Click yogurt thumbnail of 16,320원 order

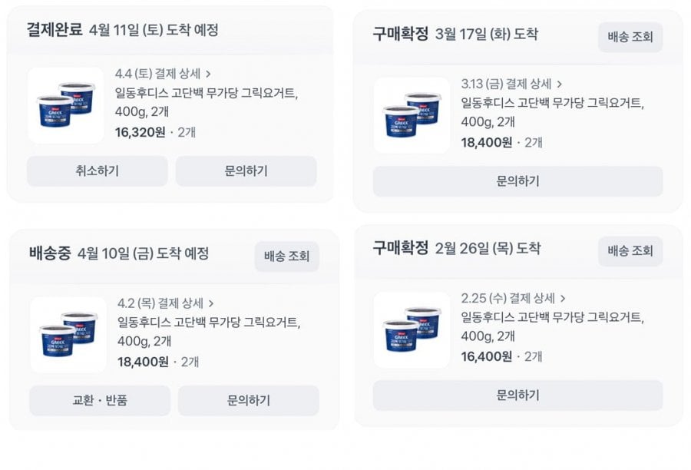click(66, 106)
